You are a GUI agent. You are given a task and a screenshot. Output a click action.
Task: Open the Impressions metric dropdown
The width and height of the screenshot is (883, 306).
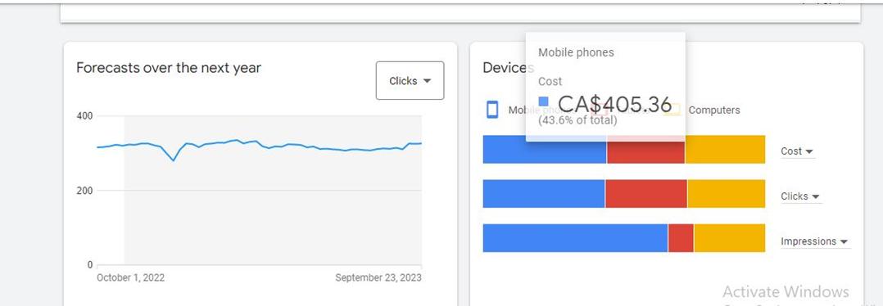click(815, 241)
